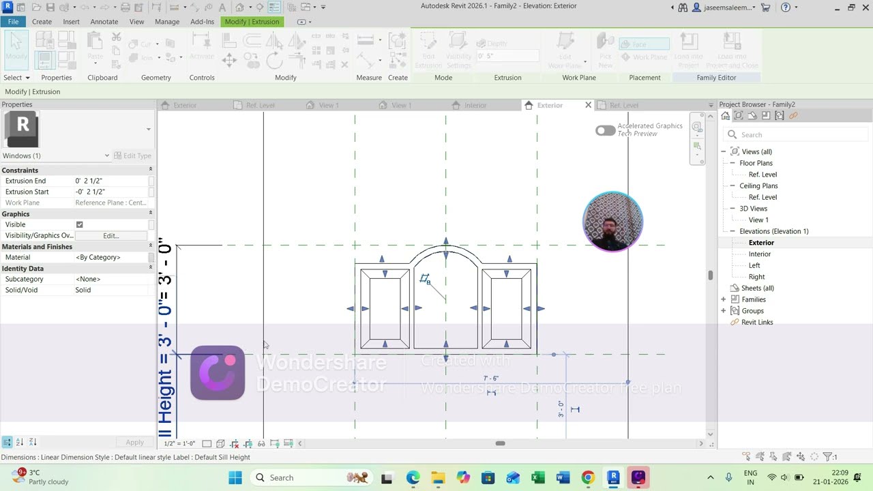The image size is (873, 491).
Task: Click the Rotate tool icon in Modify panel
Action: pyautogui.click(x=274, y=61)
